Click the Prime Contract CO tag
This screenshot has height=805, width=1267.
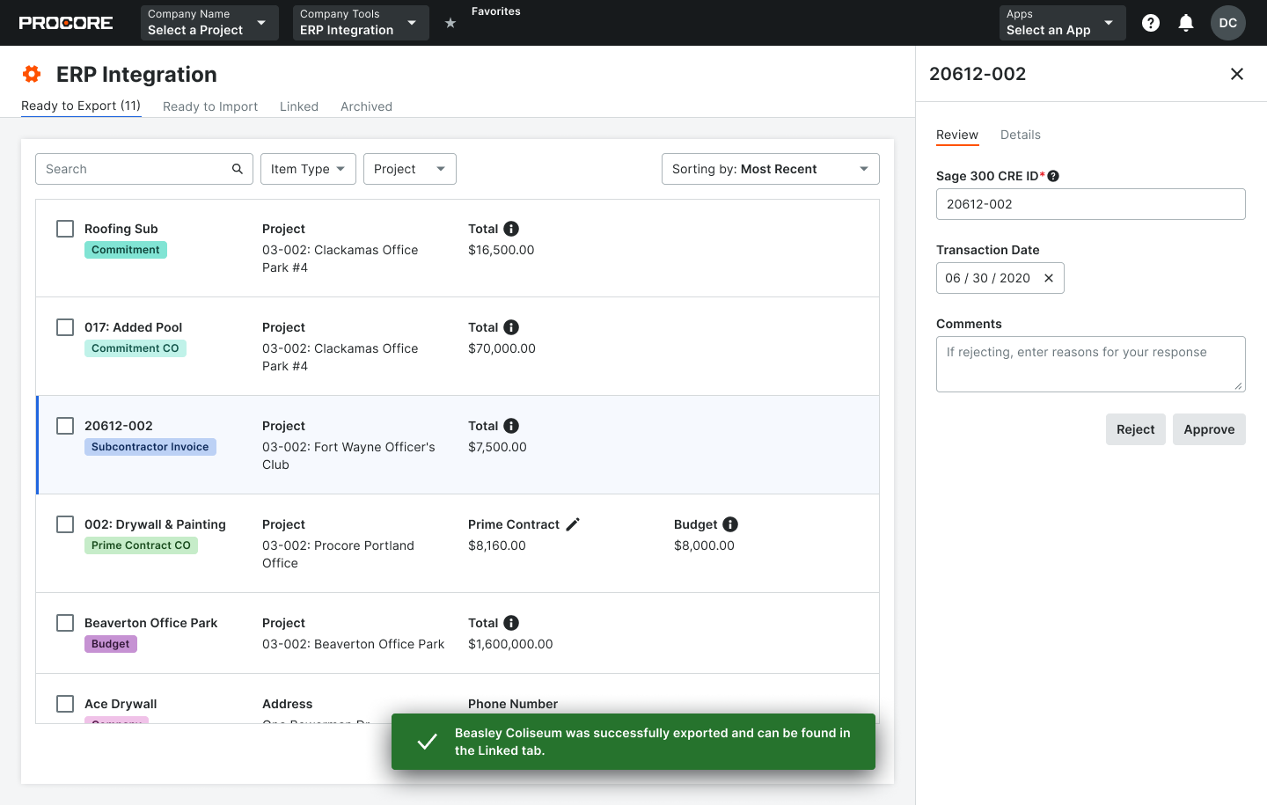(x=141, y=545)
